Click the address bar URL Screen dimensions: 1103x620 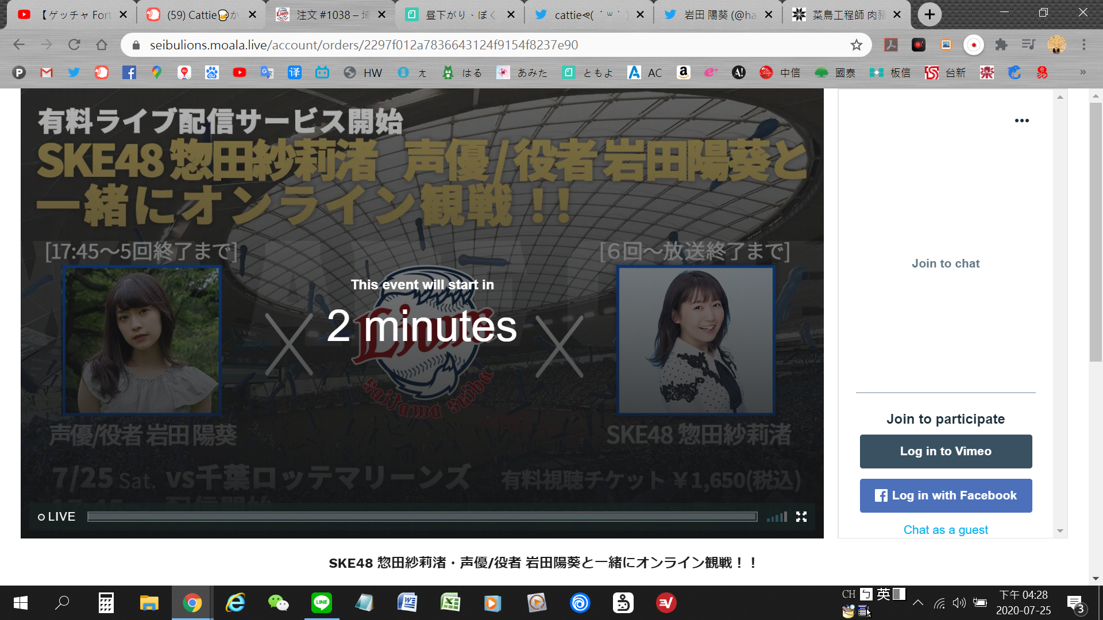pos(364,45)
